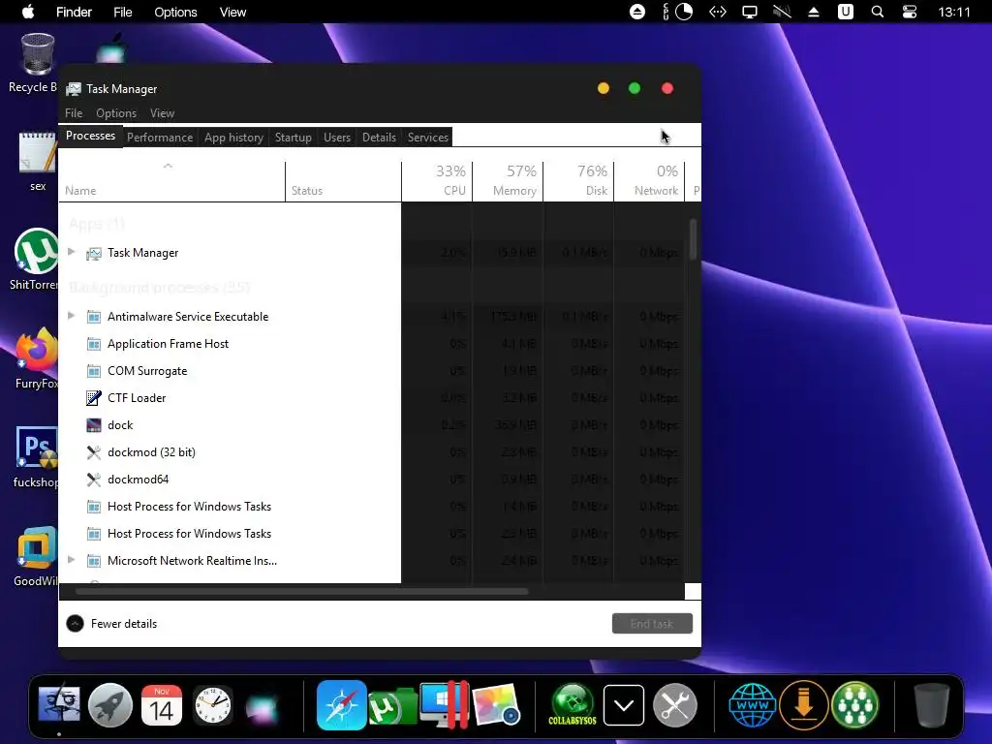This screenshot has width=992, height=744.
Task: Expand the Antimalware Service Executable row
Action: [x=72, y=316]
